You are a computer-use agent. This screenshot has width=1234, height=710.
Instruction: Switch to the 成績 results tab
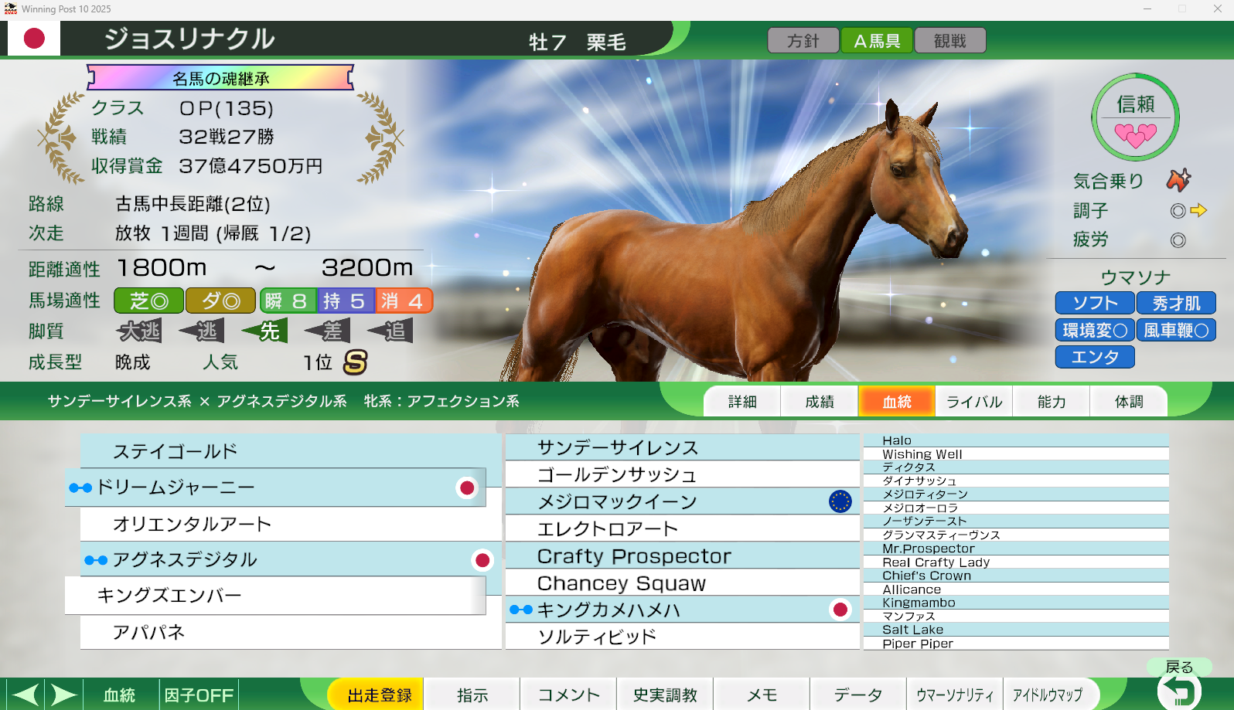click(x=820, y=402)
